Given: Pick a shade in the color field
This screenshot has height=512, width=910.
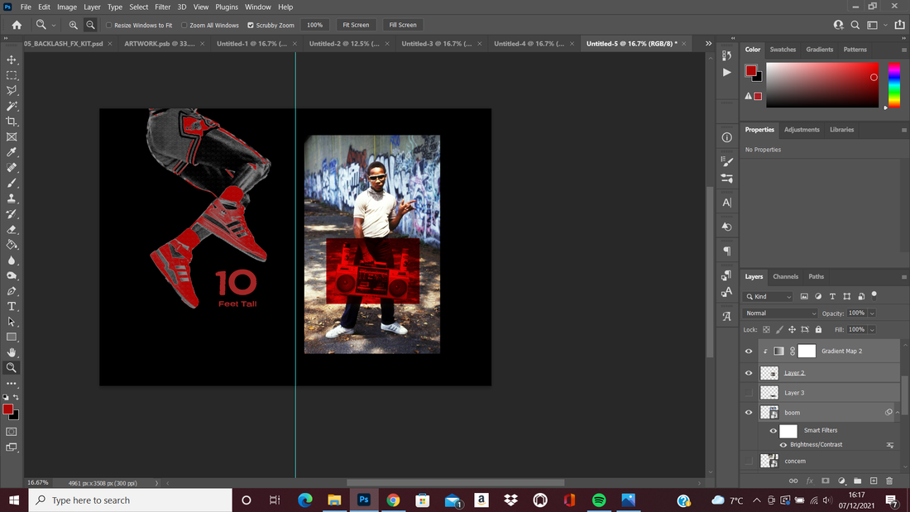Looking at the screenshot, I should pyautogui.click(x=822, y=84).
